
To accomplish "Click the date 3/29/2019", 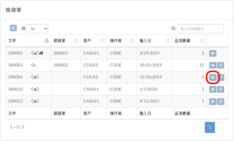I will pos(150,53).
